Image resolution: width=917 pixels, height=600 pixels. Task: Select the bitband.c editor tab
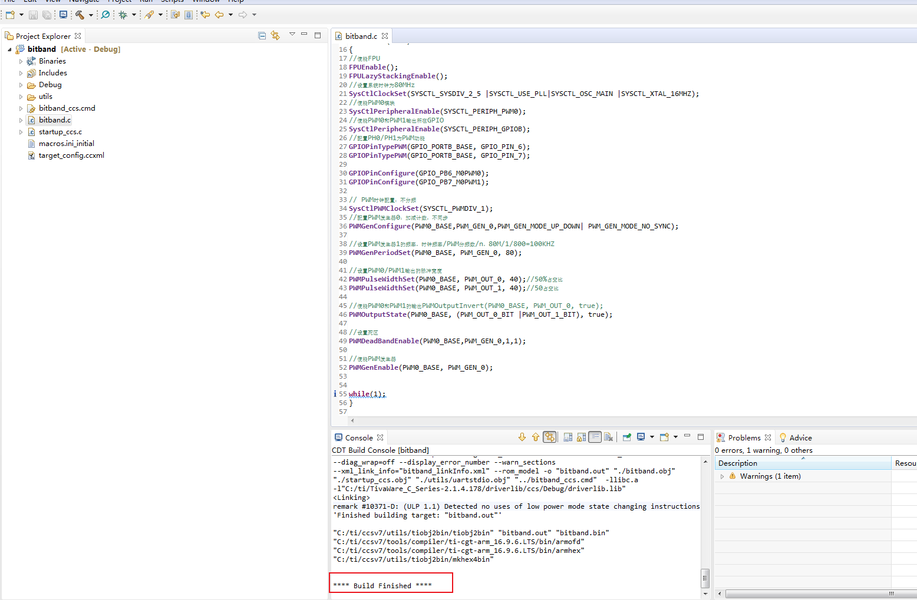(x=361, y=36)
